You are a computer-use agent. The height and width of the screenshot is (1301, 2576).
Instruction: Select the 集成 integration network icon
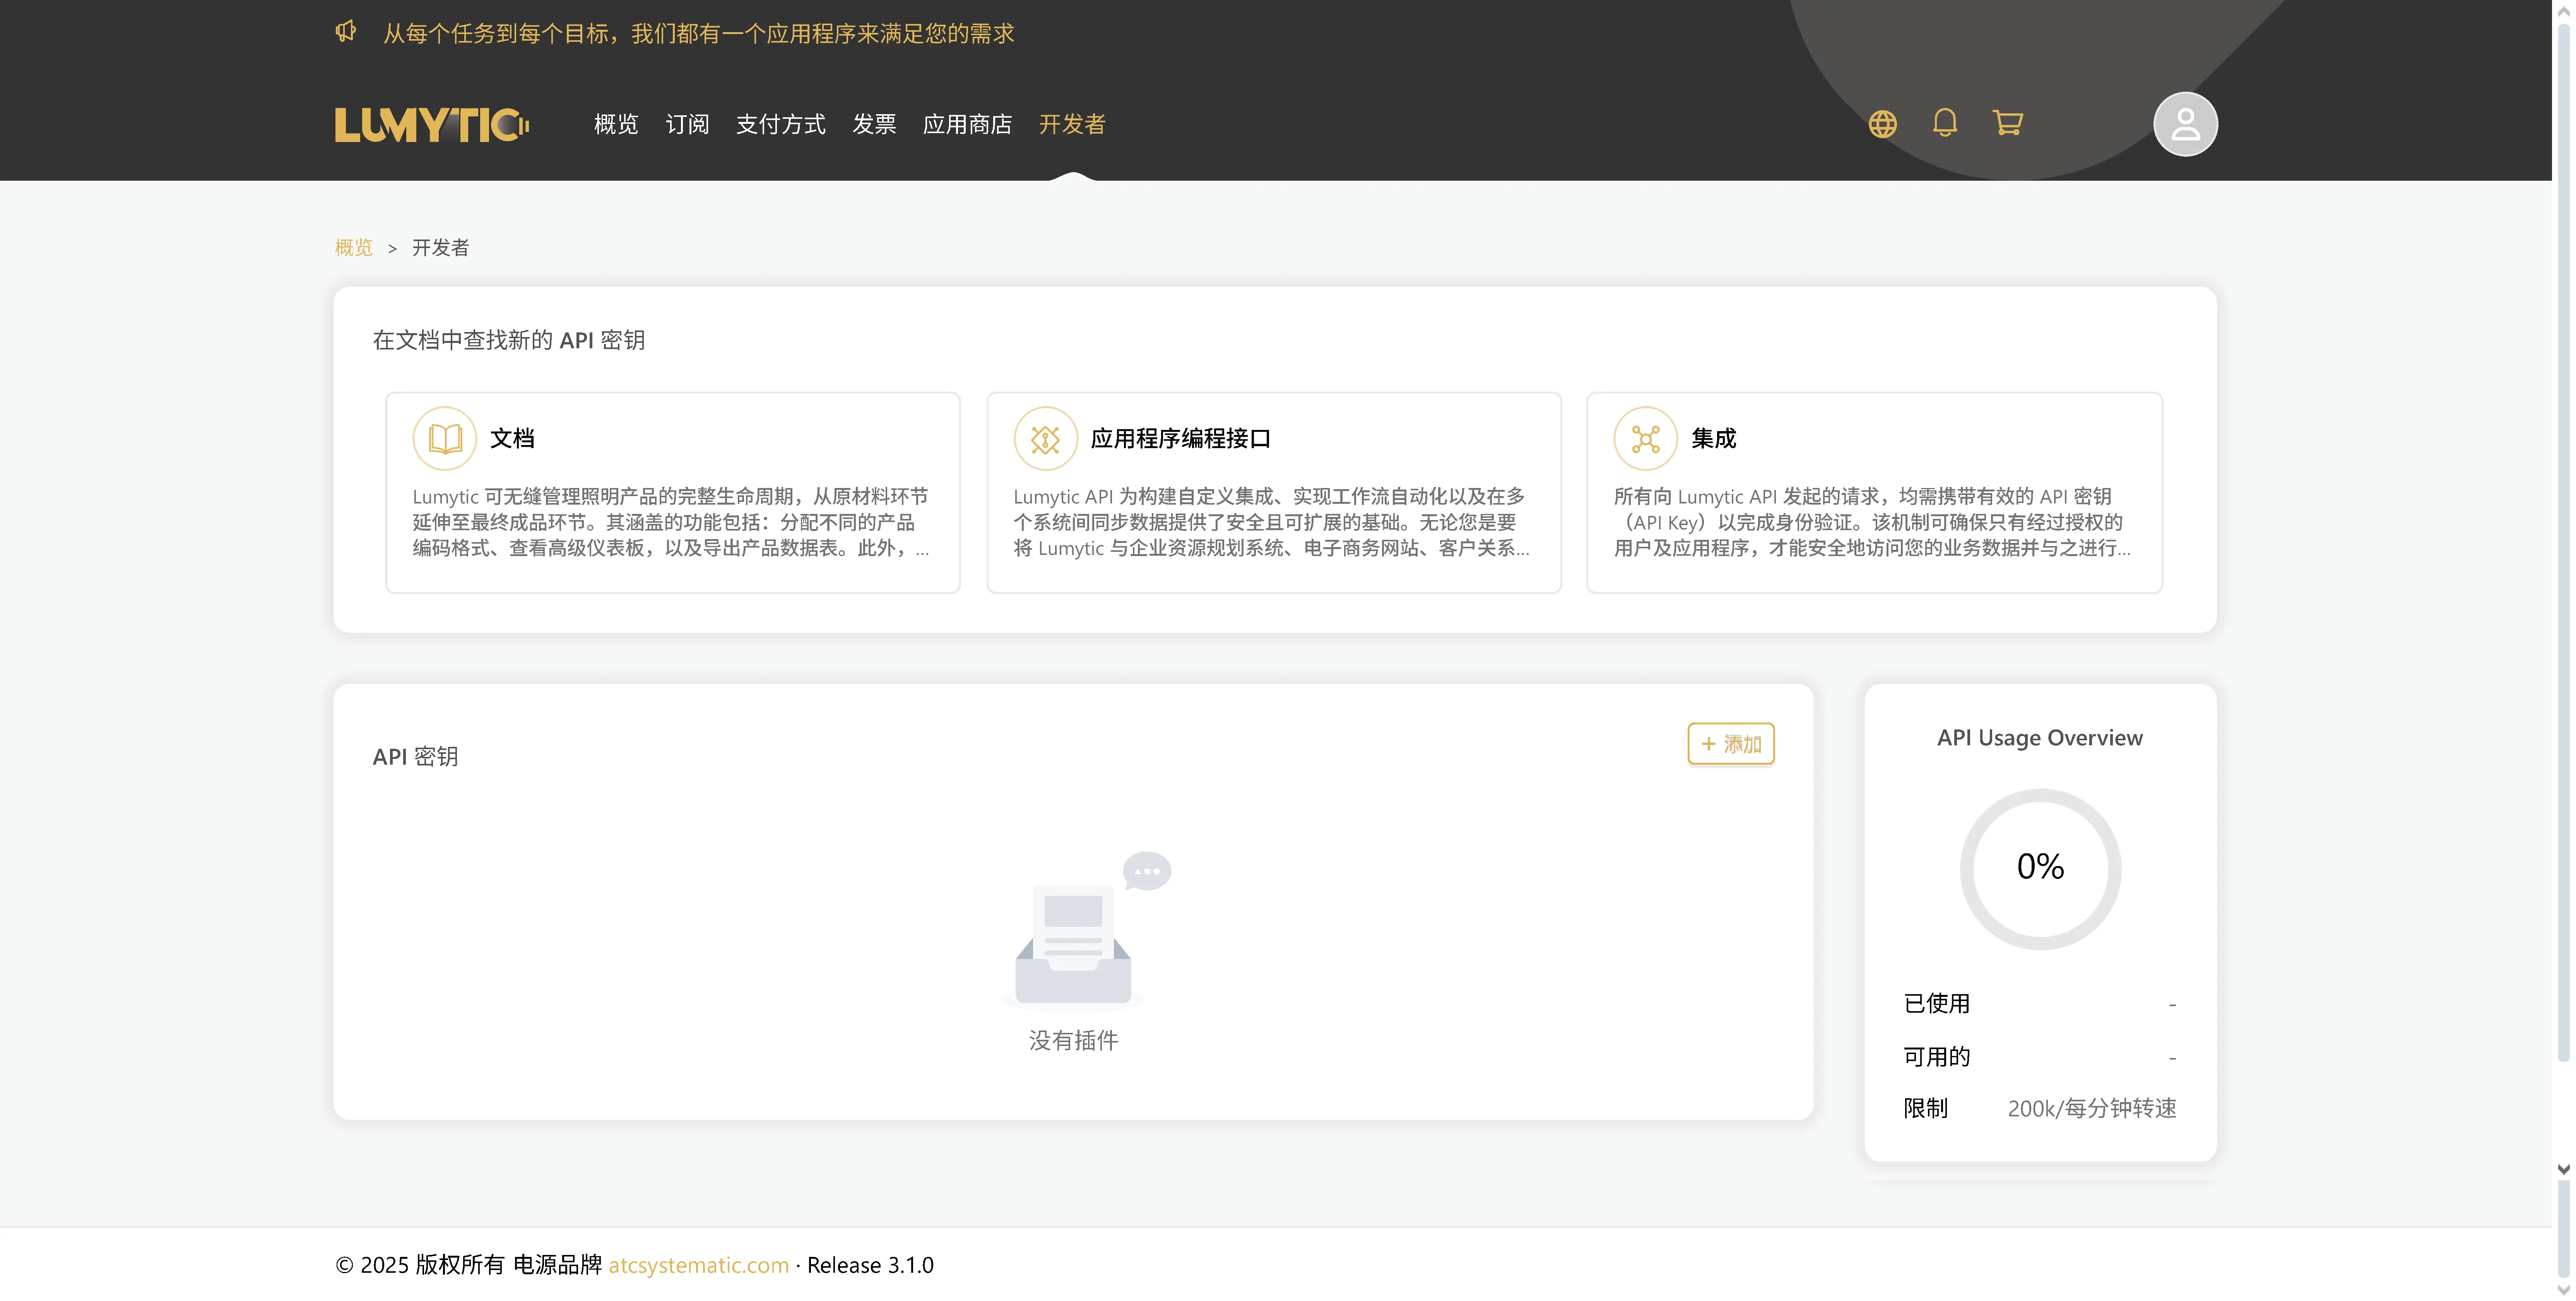pyautogui.click(x=1645, y=438)
